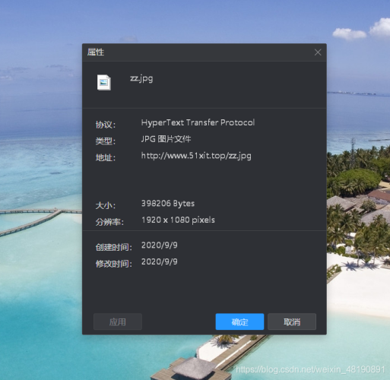Click the 创建时间 label
The width and height of the screenshot is (390, 380).
113,247
